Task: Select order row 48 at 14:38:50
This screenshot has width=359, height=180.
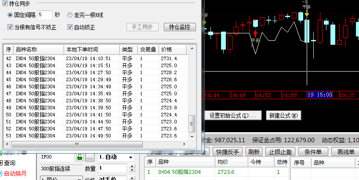Action: (96, 101)
